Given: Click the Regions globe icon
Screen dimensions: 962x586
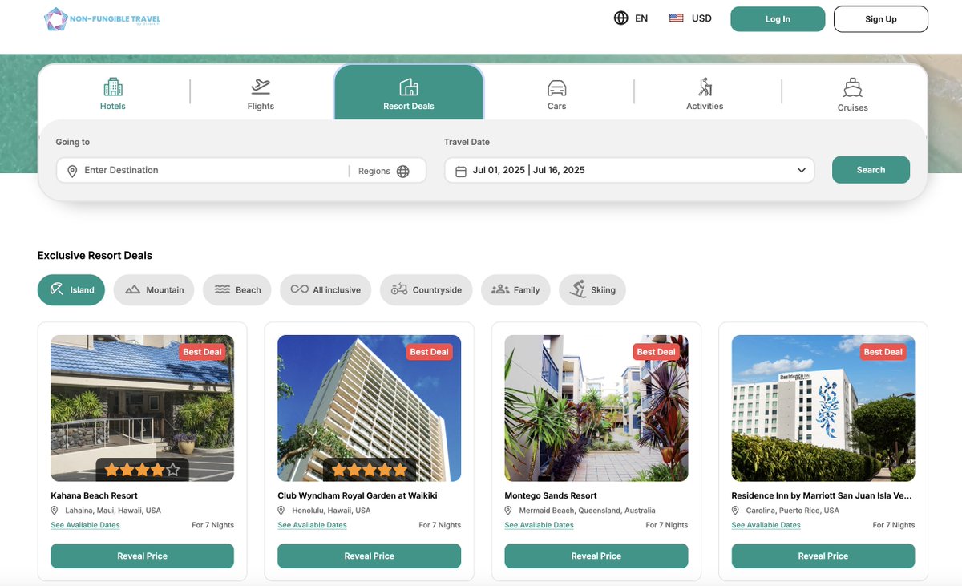Looking at the screenshot, I should click(x=403, y=172).
